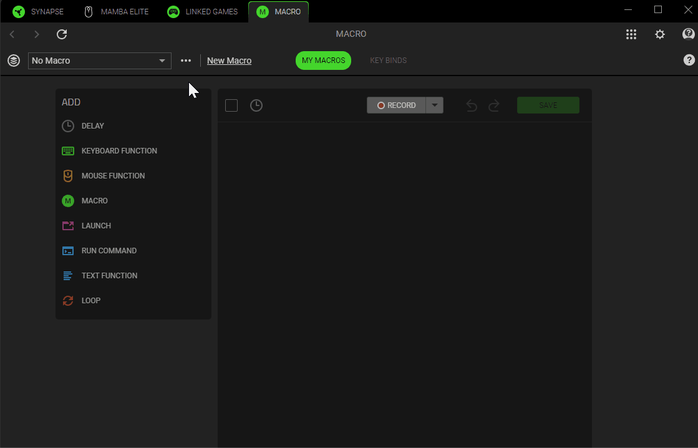Open the settings gear icon
The image size is (698, 448).
659,34
